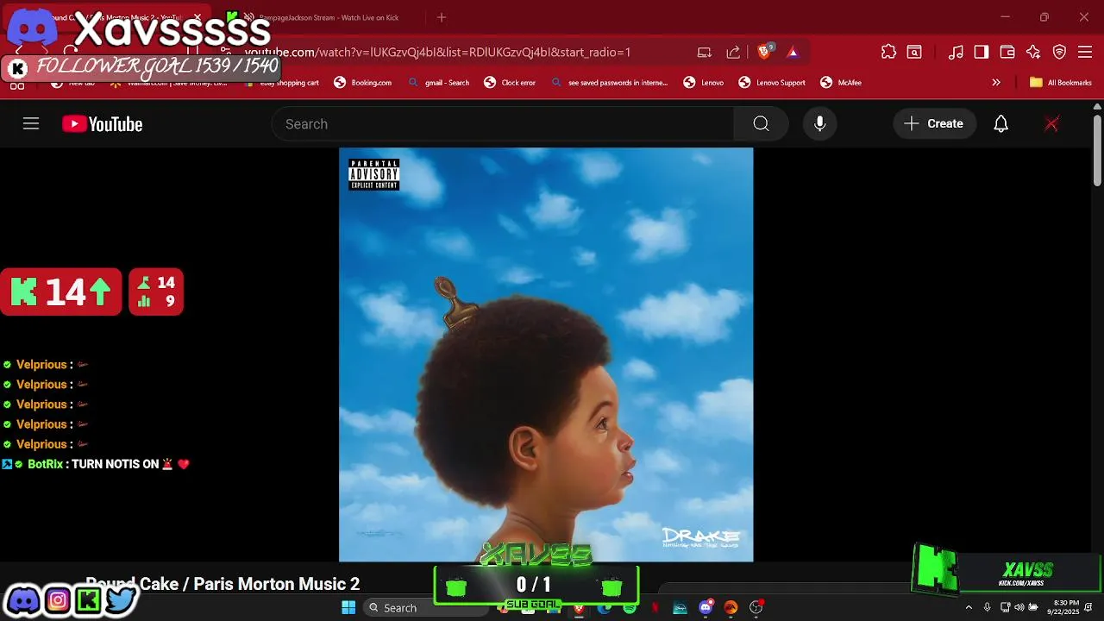
Task: Close the YouTube tab
Action: pyautogui.click(x=198, y=17)
